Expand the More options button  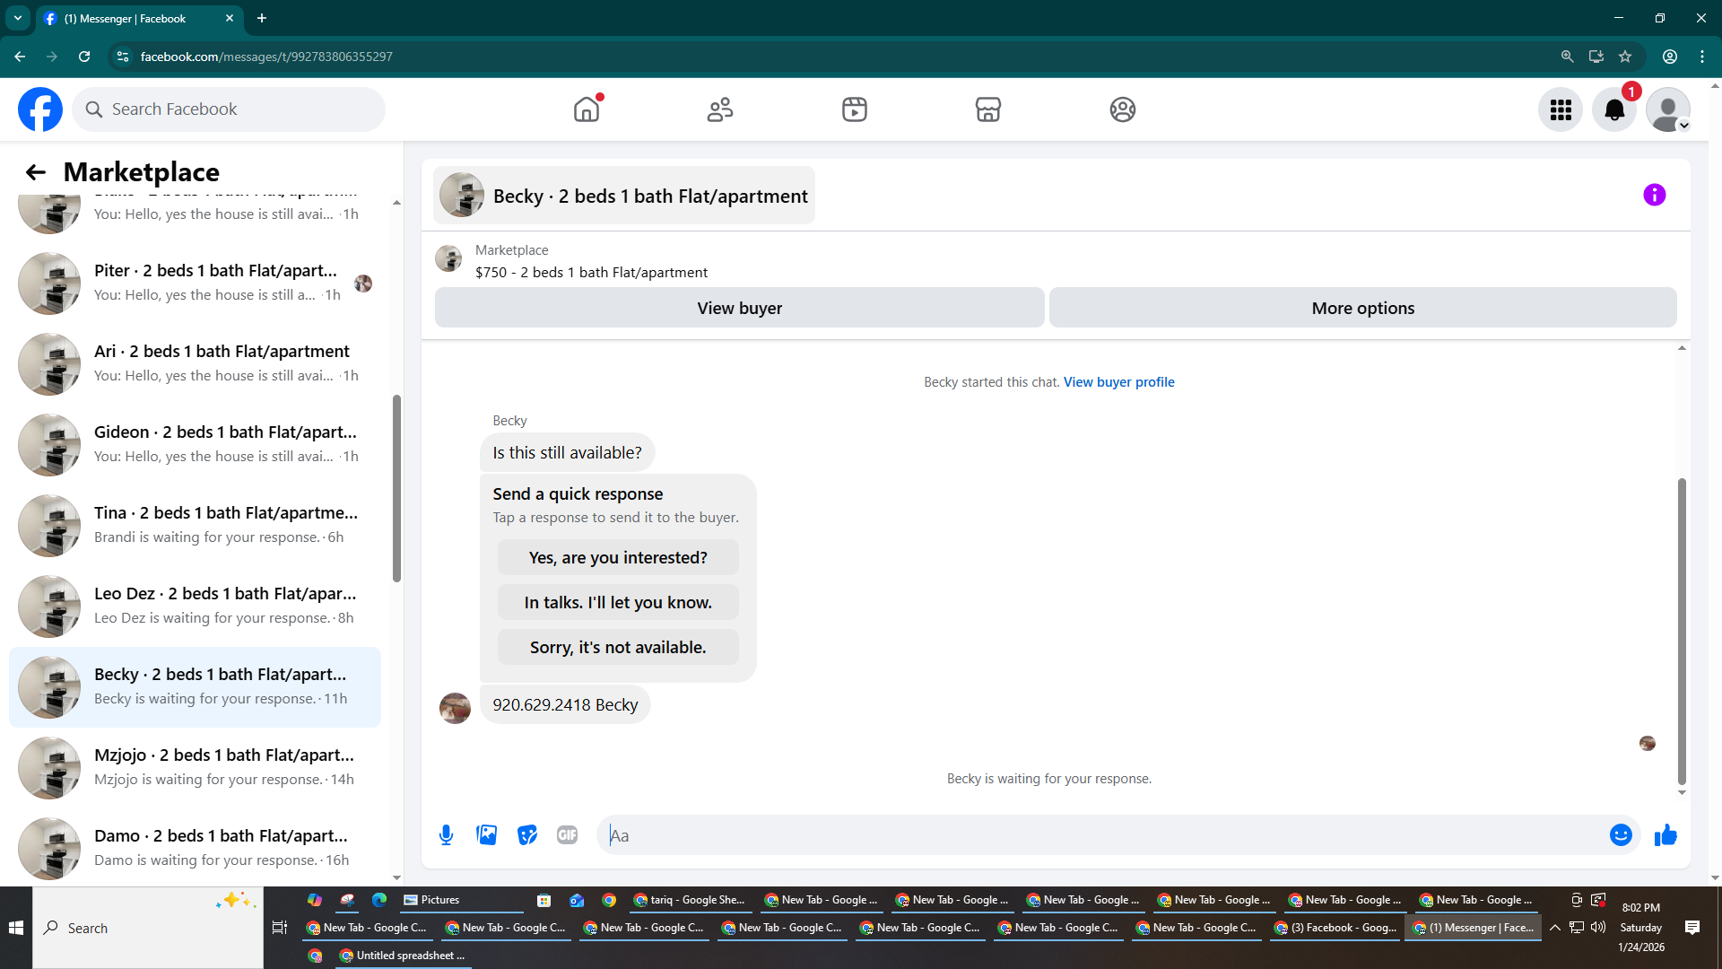[1362, 308]
